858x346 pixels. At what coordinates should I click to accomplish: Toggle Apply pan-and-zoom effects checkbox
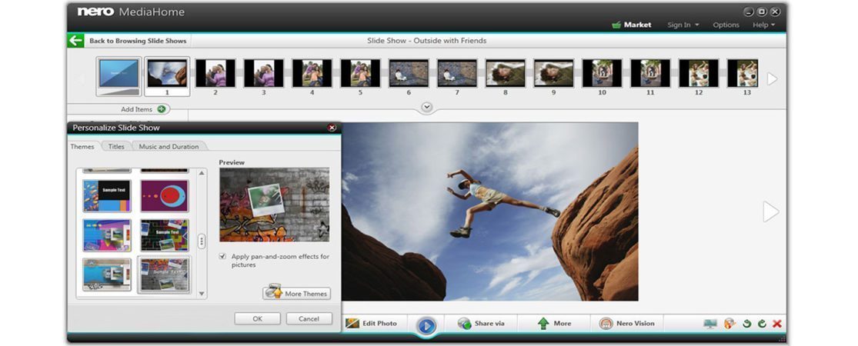click(222, 256)
